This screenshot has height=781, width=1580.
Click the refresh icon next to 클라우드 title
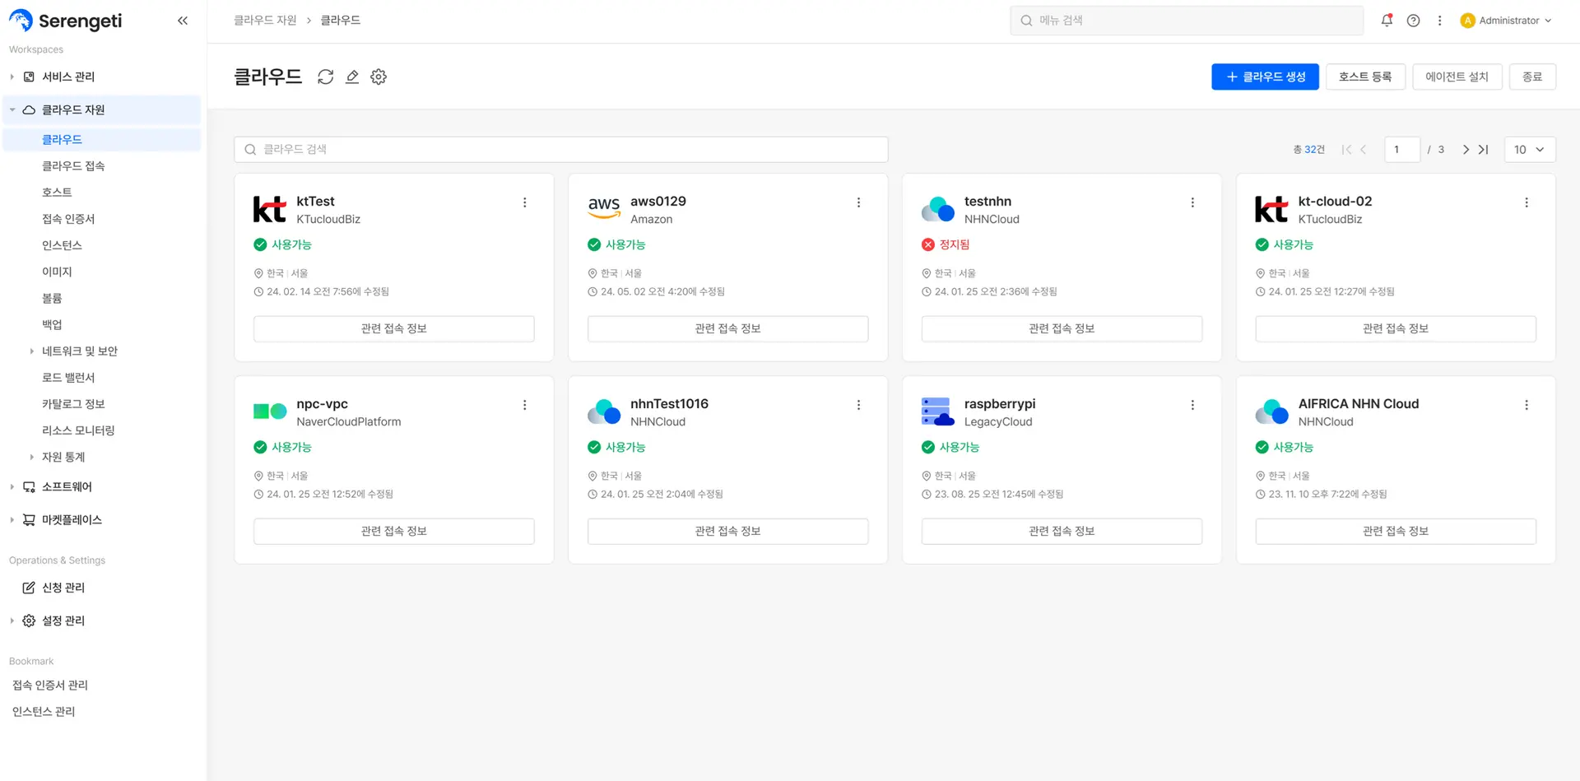pos(326,77)
